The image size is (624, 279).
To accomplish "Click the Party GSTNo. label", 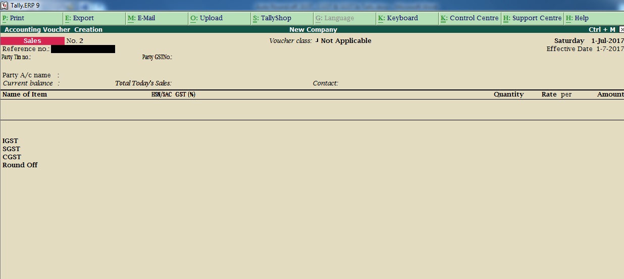I will [x=157, y=58].
